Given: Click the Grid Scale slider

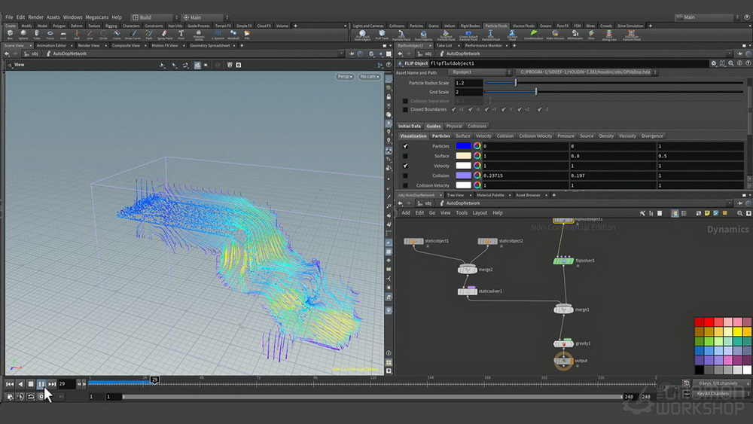Looking at the screenshot, I should coord(614,92).
